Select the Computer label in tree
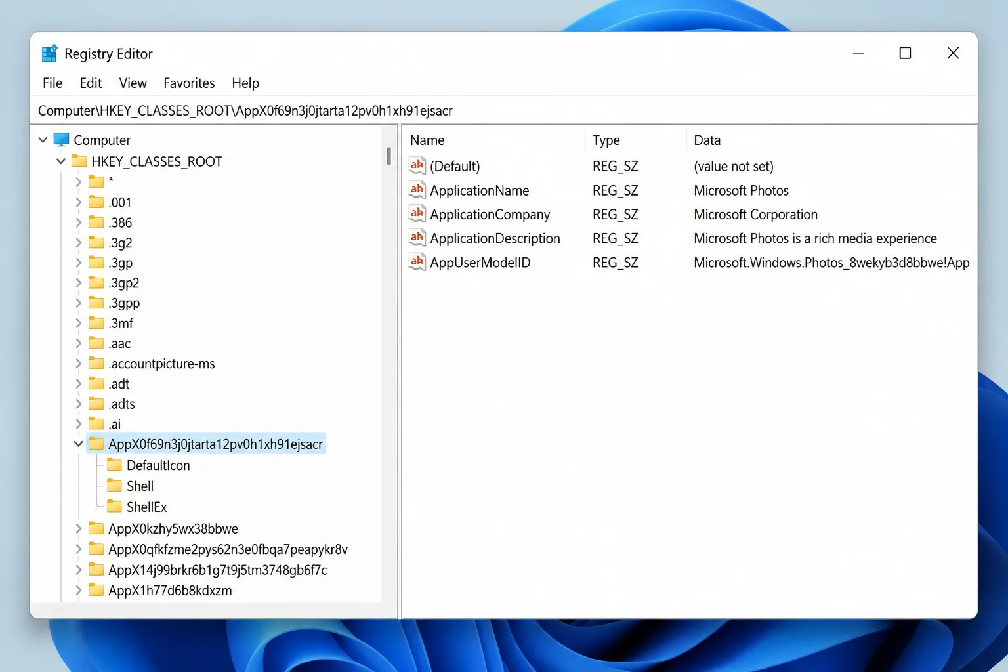 (x=102, y=140)
